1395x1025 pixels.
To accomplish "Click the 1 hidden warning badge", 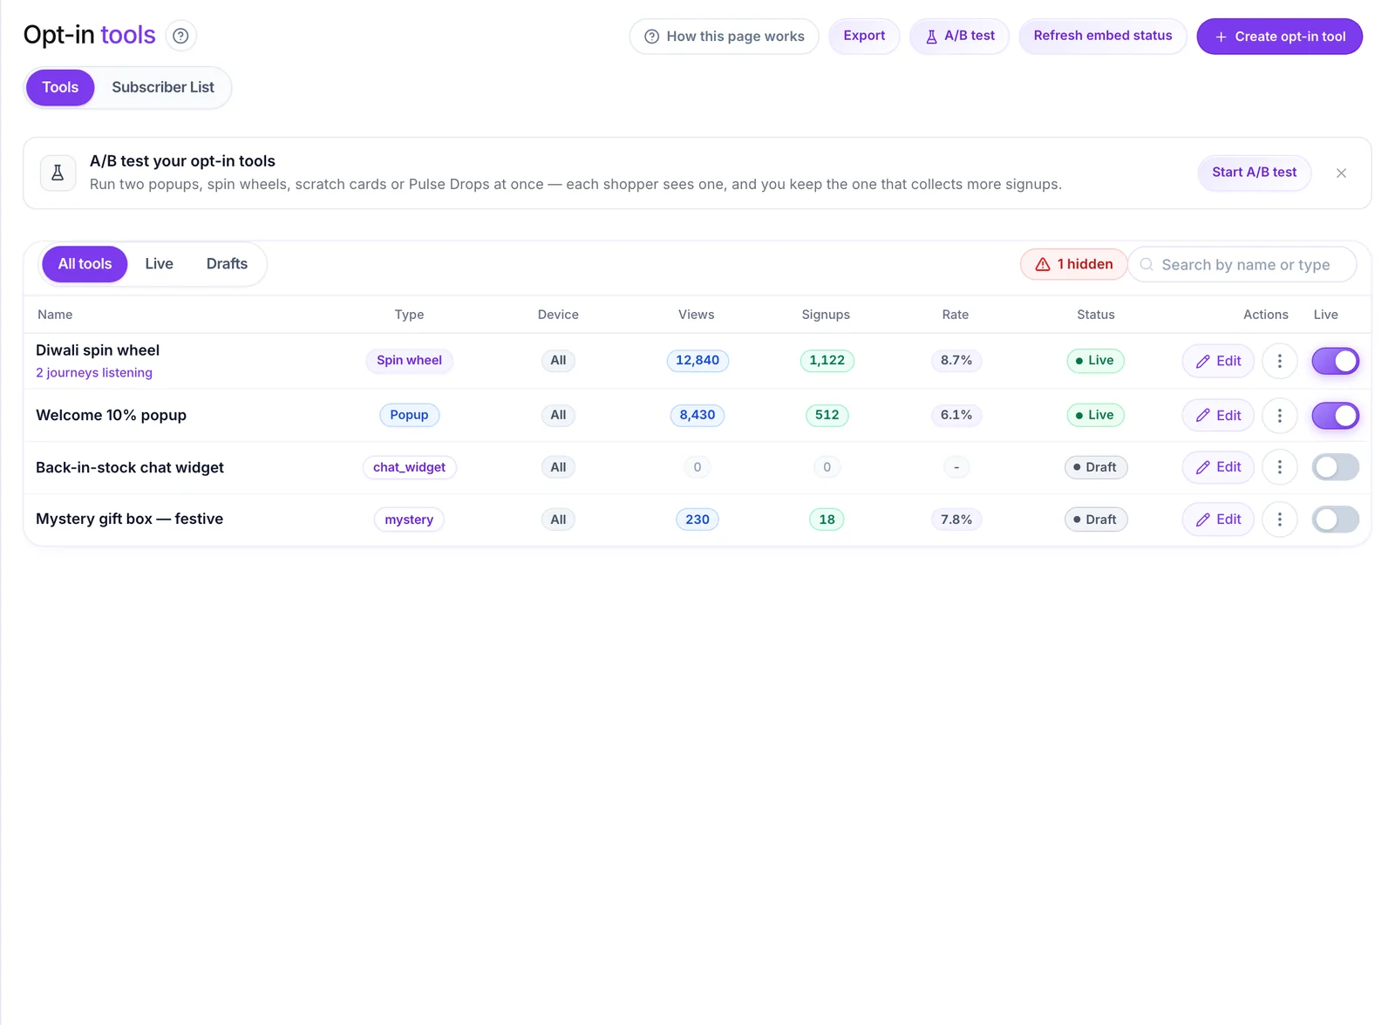I will [1073, 264].
